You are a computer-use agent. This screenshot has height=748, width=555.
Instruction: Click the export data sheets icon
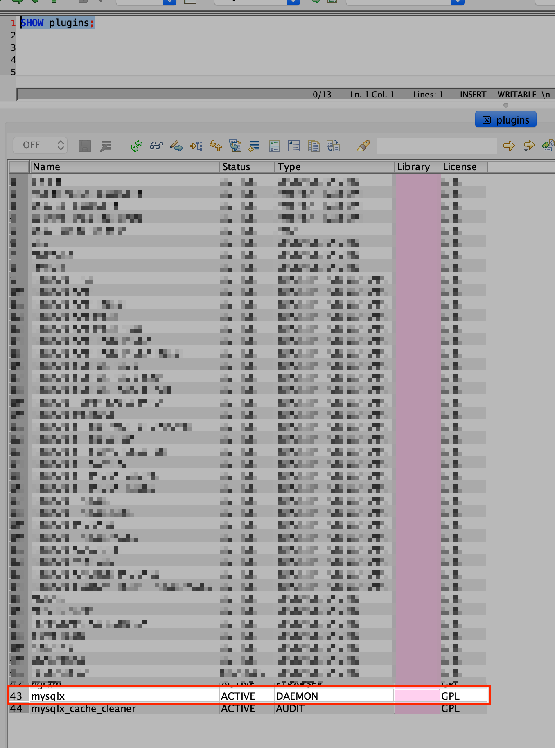coord(333,146)
